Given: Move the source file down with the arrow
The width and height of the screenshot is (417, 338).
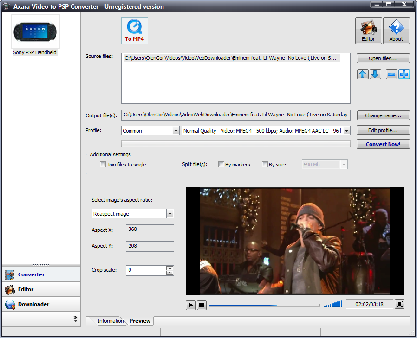Looking at the screenshot, I should (375, 74).
